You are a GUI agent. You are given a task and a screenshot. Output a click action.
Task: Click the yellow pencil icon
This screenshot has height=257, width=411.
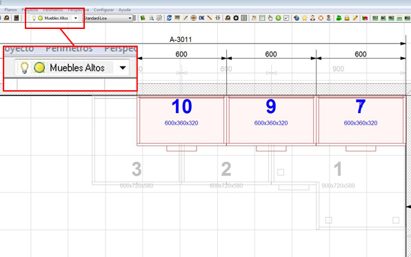(x=355, y=18)
